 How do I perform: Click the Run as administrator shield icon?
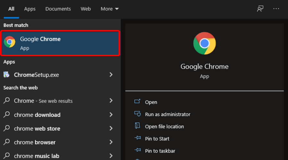pos(138,114)
